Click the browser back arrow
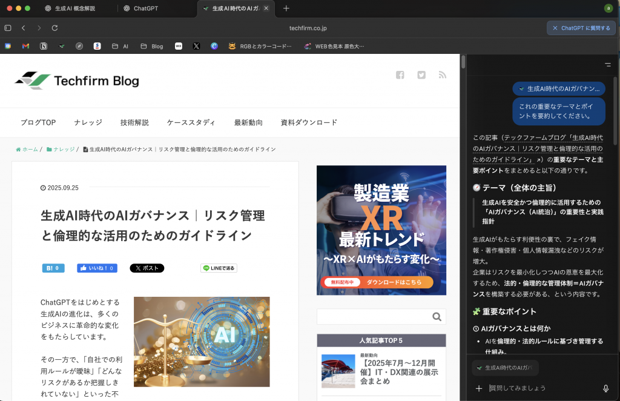Screen dimensions: 620x401 tap(22, 27)
